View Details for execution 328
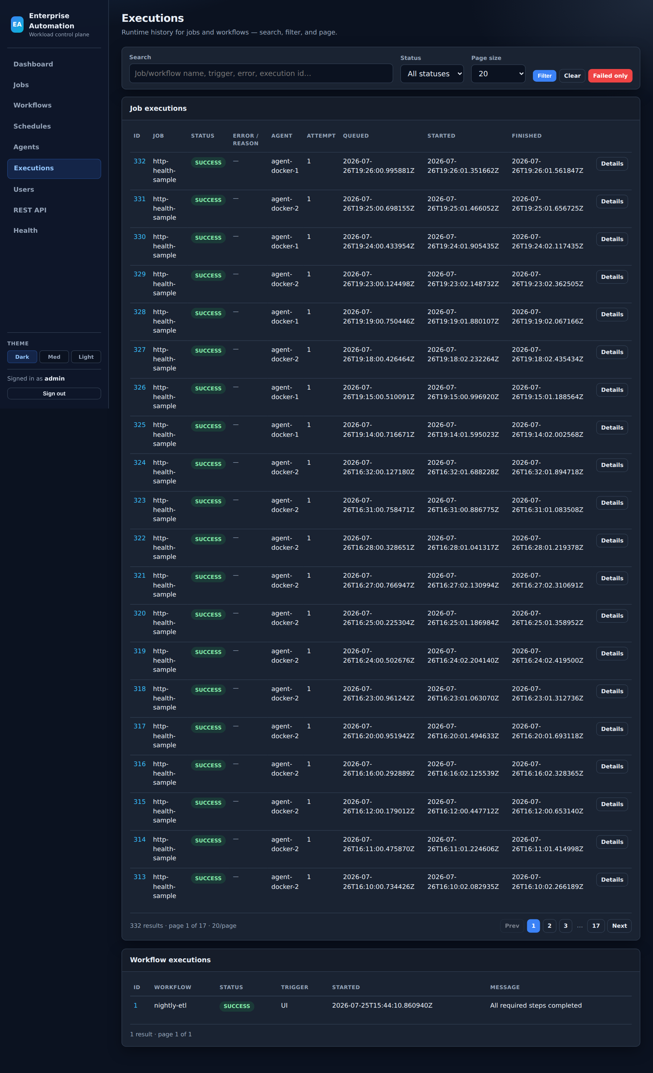This screenshot has height=1073, width=653. [x=612, y=314]
